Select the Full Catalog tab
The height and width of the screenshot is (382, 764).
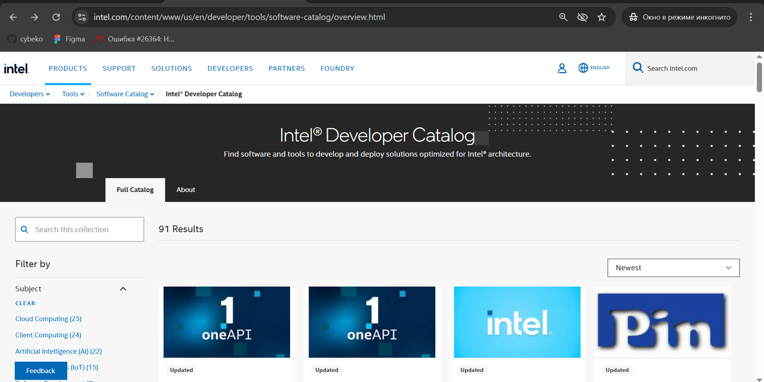(135, 190)
